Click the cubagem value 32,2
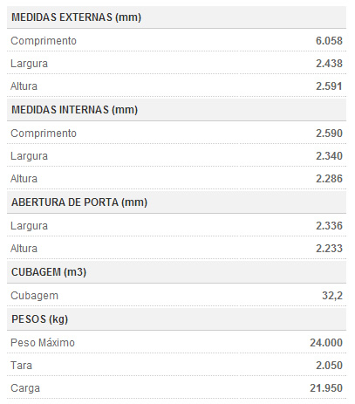This screenshot has height=404, width=355. [x=332, y=296]
